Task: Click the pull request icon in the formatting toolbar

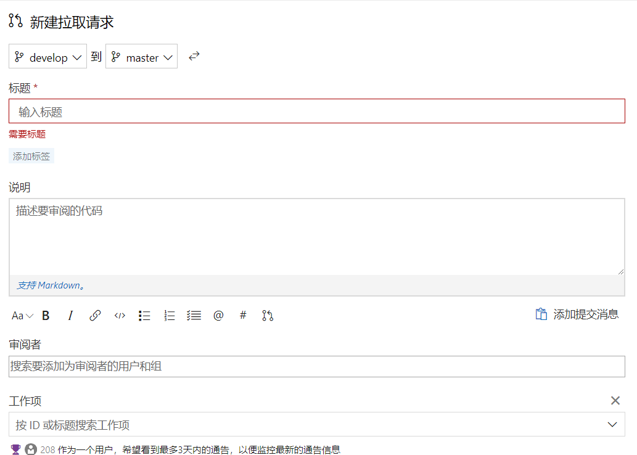Action: coord(267,315)
